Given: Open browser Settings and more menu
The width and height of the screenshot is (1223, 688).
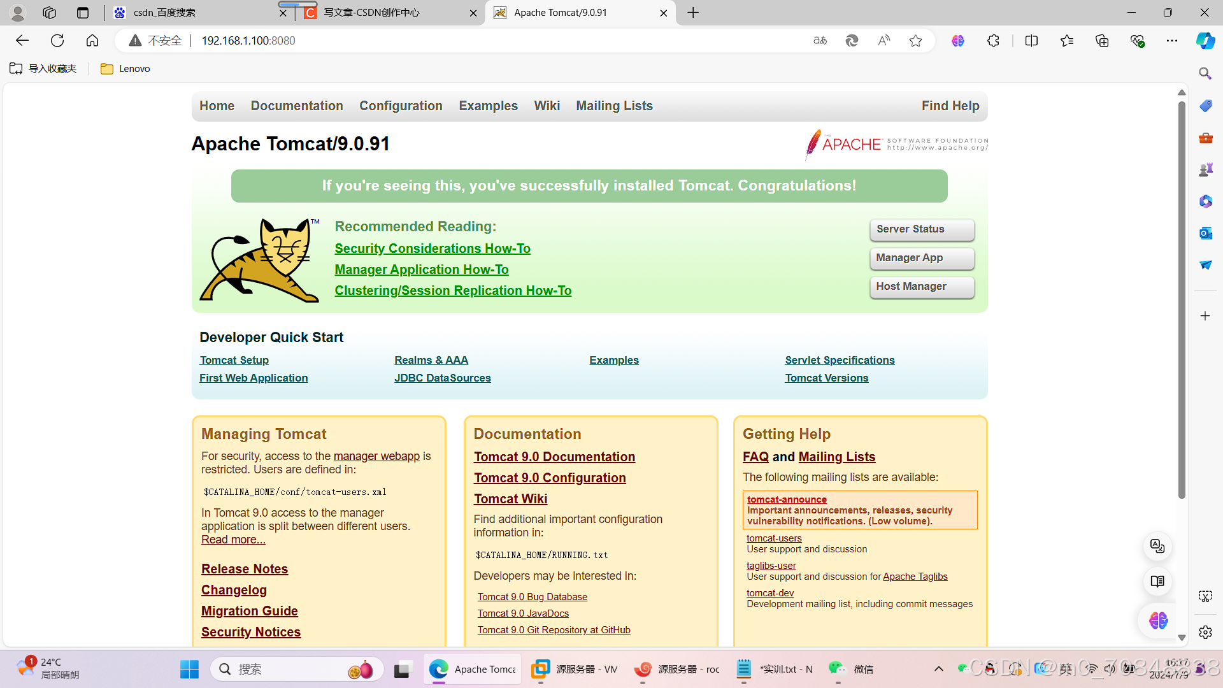Looking at the screenshot, I should [1171, 41].
